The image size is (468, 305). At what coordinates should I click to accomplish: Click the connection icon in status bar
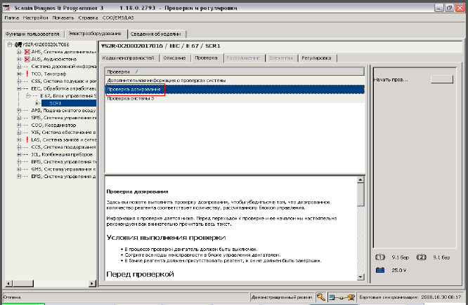[337, 298]
